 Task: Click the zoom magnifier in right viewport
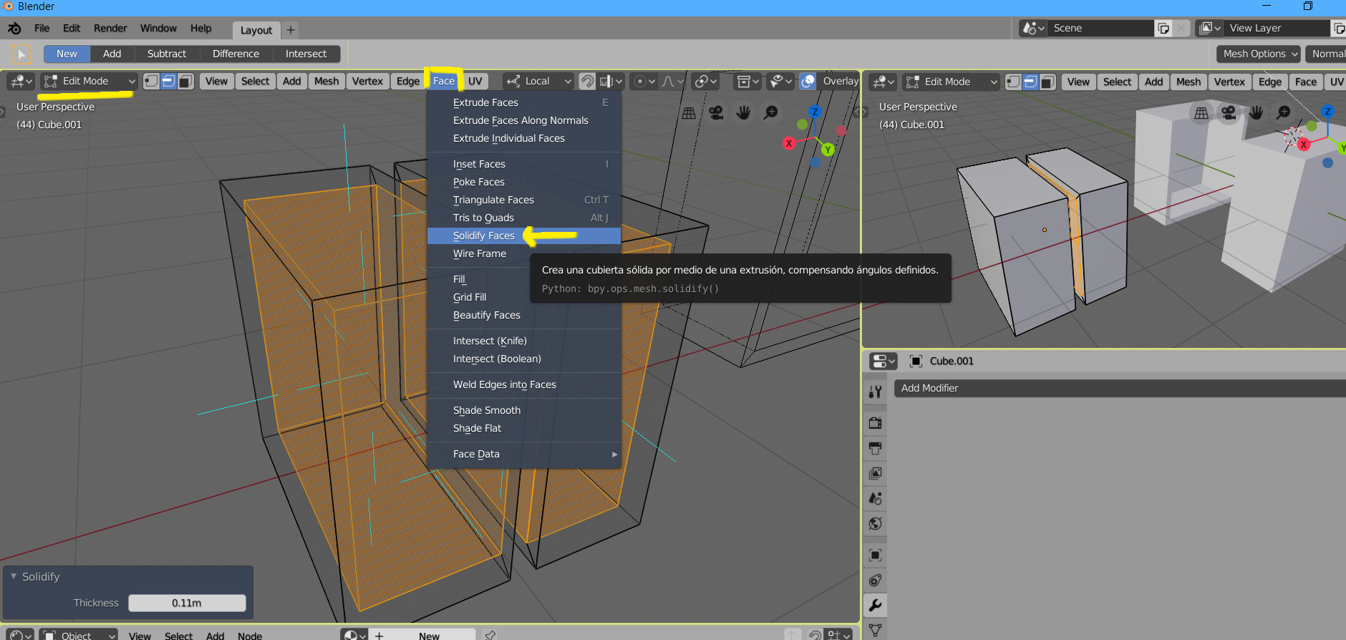1283,112
